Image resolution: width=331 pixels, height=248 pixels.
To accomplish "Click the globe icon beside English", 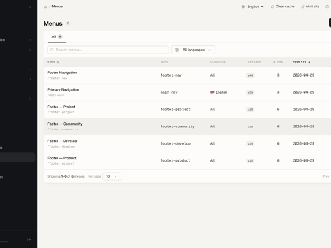I will coord(243,7).
